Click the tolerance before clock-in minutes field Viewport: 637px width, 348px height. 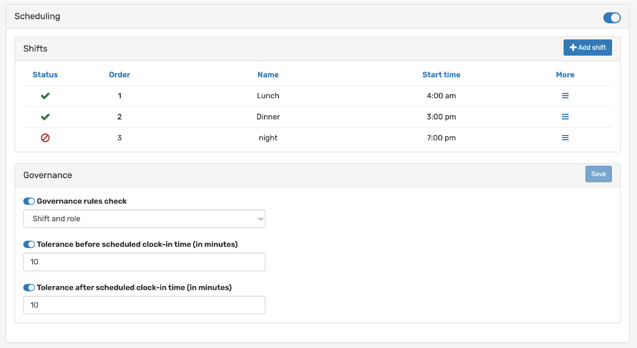tap(144, 262)
